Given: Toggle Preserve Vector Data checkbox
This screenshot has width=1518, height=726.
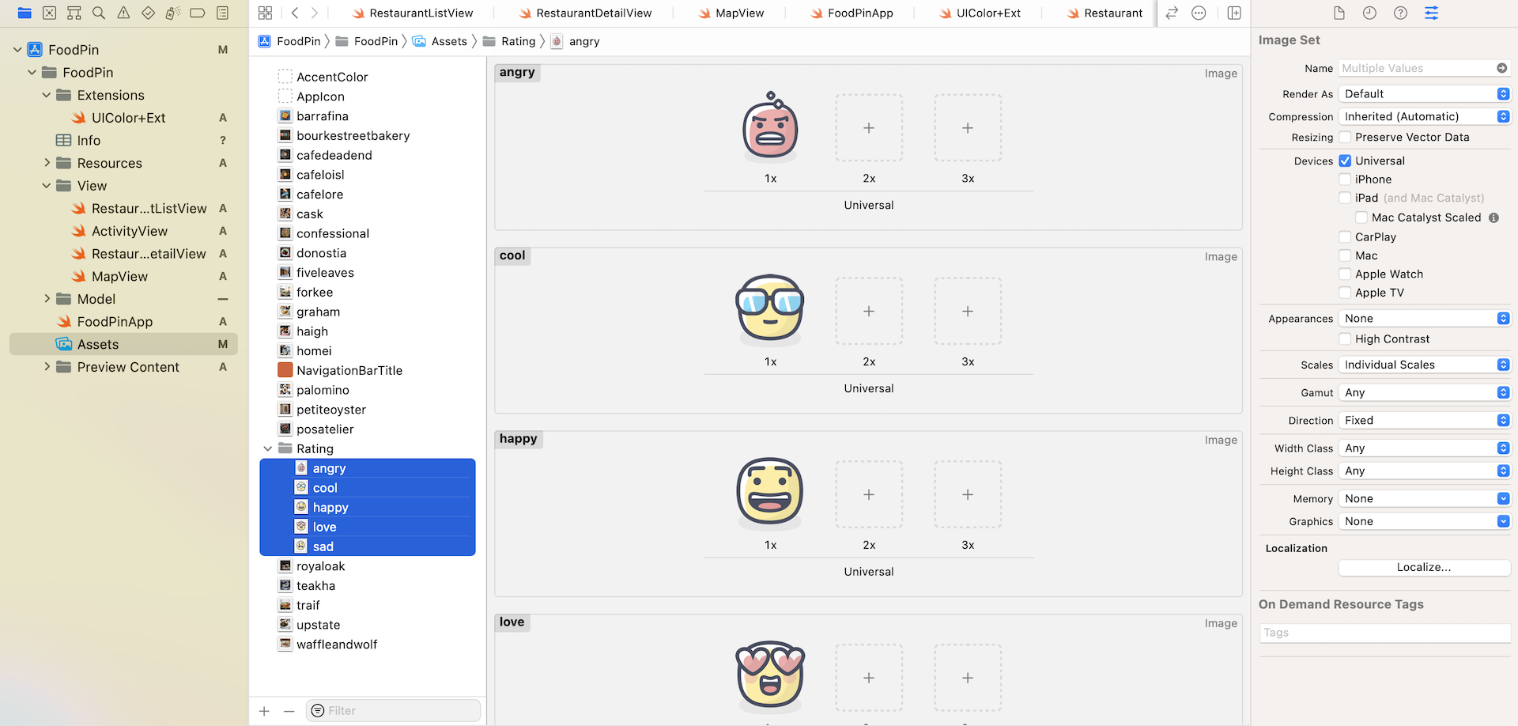Looking at the screenshot, I should (1345, 138).
